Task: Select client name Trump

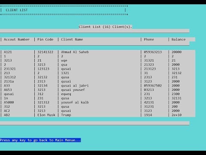Action: tap(66, 115)
